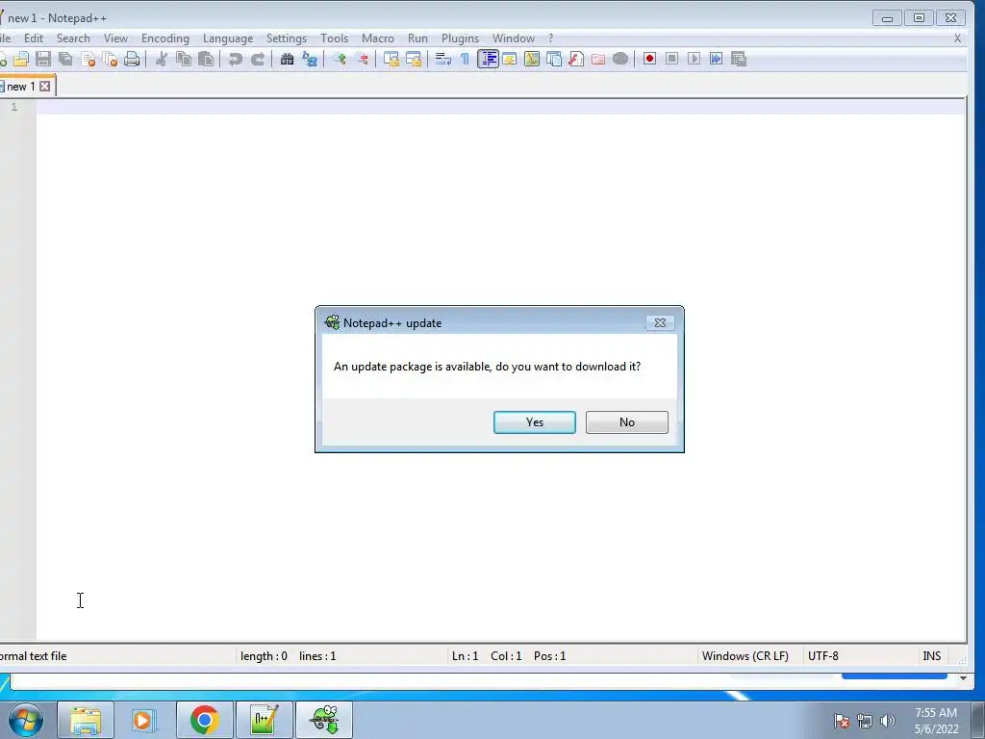This screenshot has width=985, height=739.
Task: Click the volume speaker tray icon
Action: coord(888,721)
